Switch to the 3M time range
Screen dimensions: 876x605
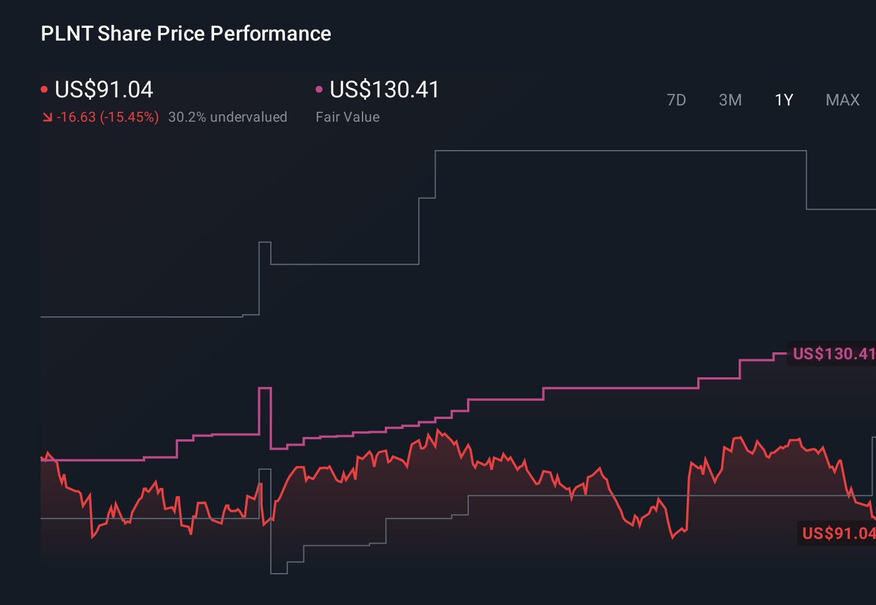730,100
